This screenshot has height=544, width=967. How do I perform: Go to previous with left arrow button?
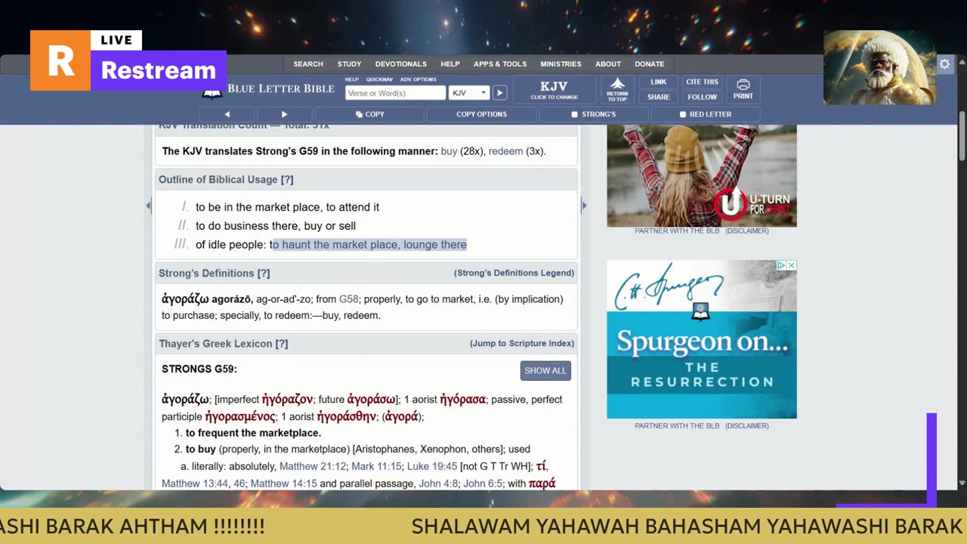point(227,114)
